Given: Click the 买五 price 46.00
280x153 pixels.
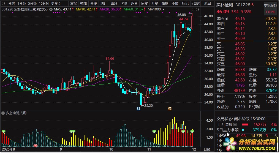Looking at the screenshot, I should tap(240, 64).
